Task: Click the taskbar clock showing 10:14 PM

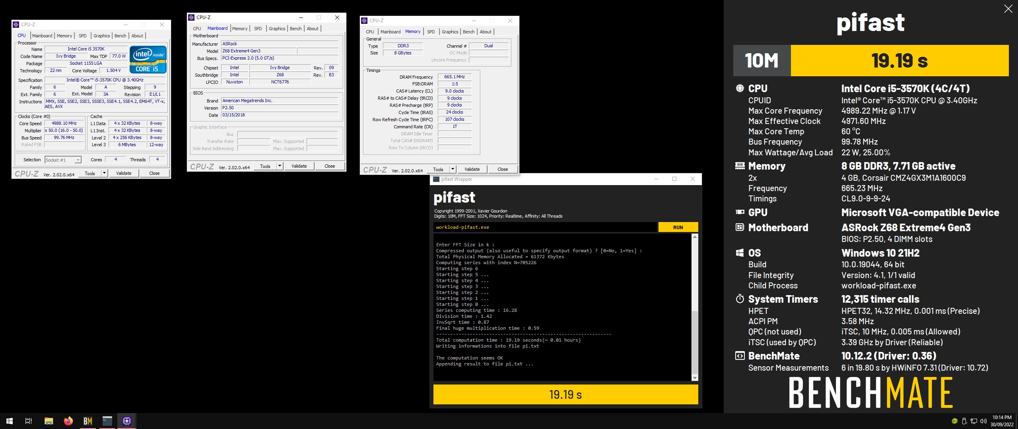Action: tap(1002, 421)
